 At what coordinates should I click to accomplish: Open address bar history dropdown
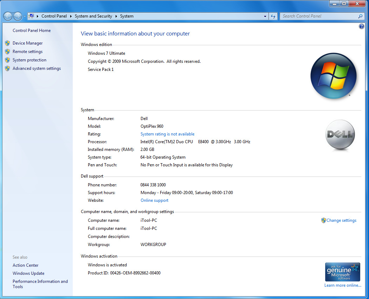265,16
